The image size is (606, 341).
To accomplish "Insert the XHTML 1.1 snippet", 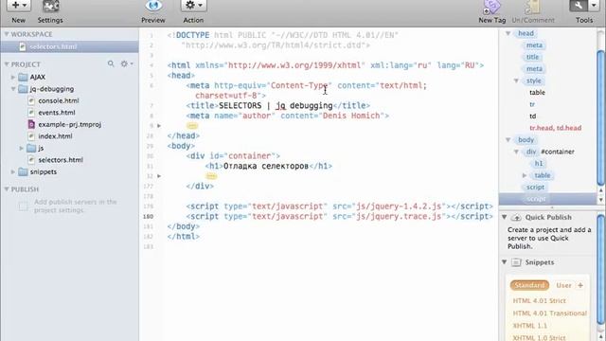I will coord(530,326).
